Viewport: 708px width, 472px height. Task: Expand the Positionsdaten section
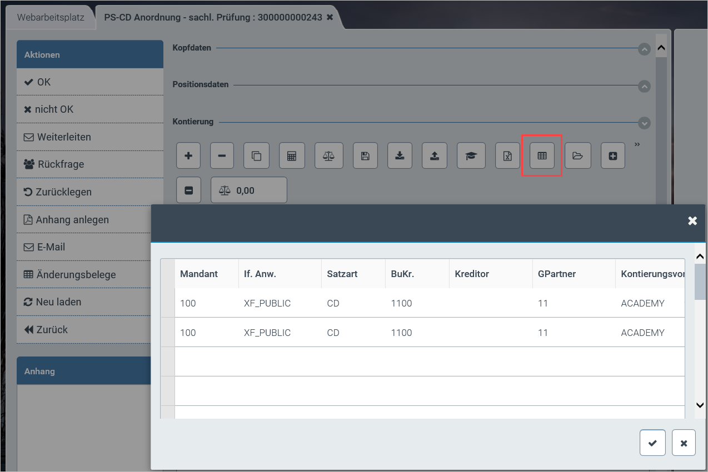[x=644, y=86]
